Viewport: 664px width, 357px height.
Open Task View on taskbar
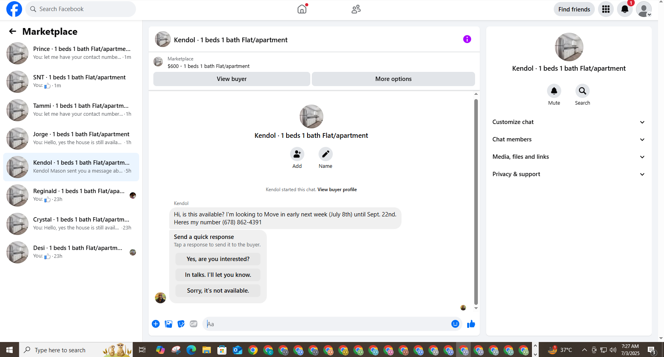[x=142, y=350]
